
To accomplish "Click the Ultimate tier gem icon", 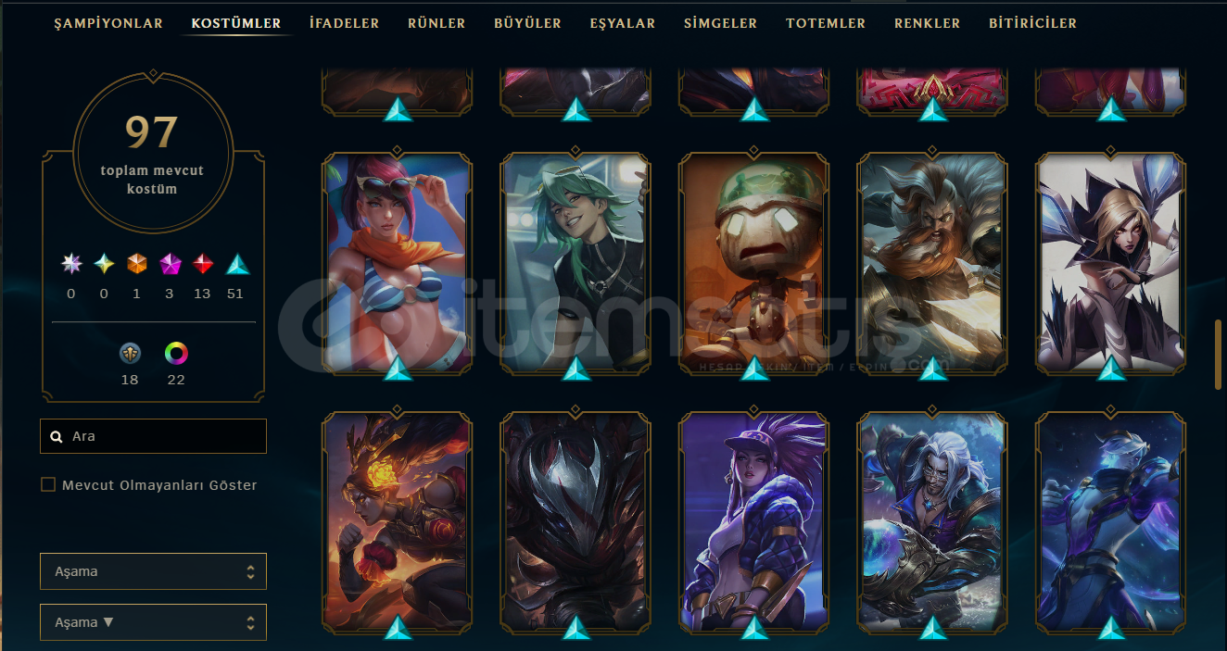I will (x=71, y=265).
